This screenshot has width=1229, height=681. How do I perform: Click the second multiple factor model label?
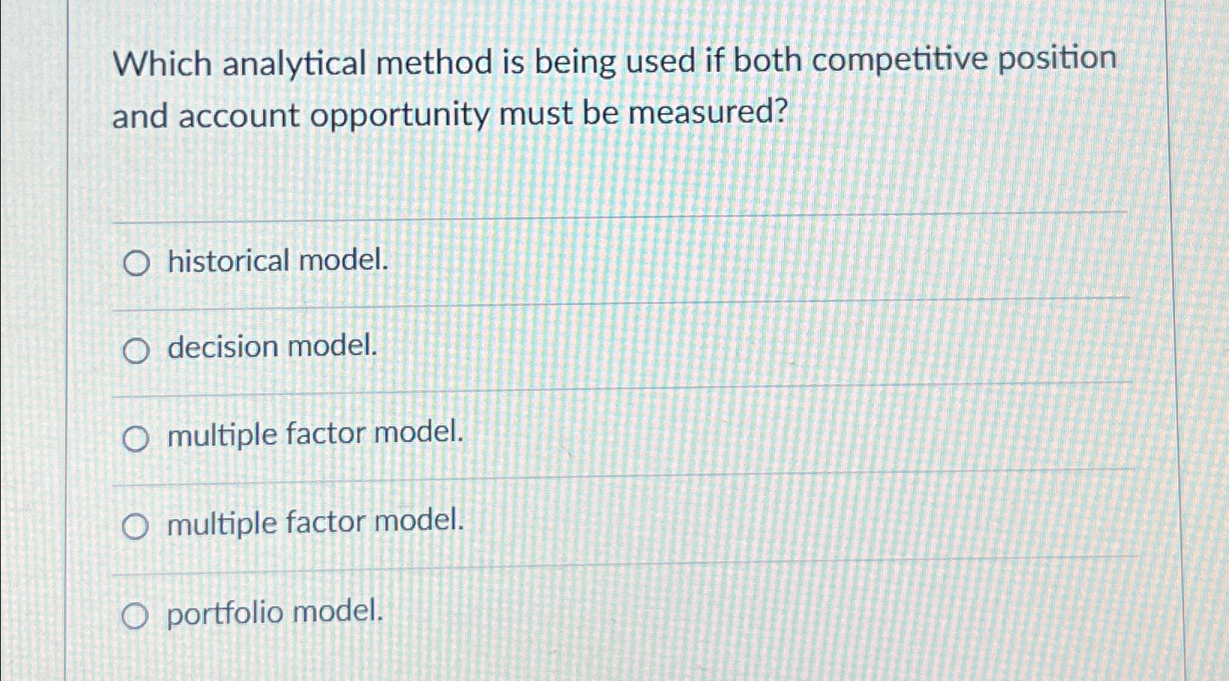(315, 521)
